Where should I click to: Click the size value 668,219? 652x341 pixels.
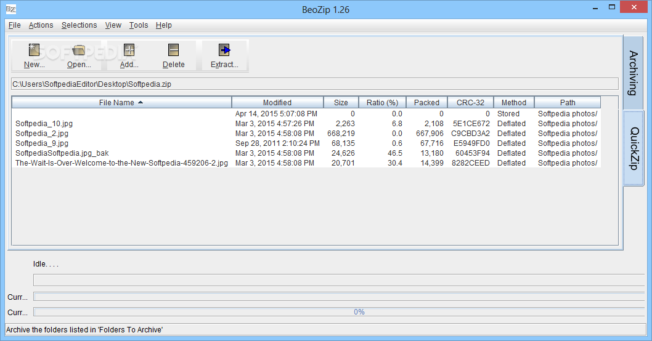pos(341,134)
